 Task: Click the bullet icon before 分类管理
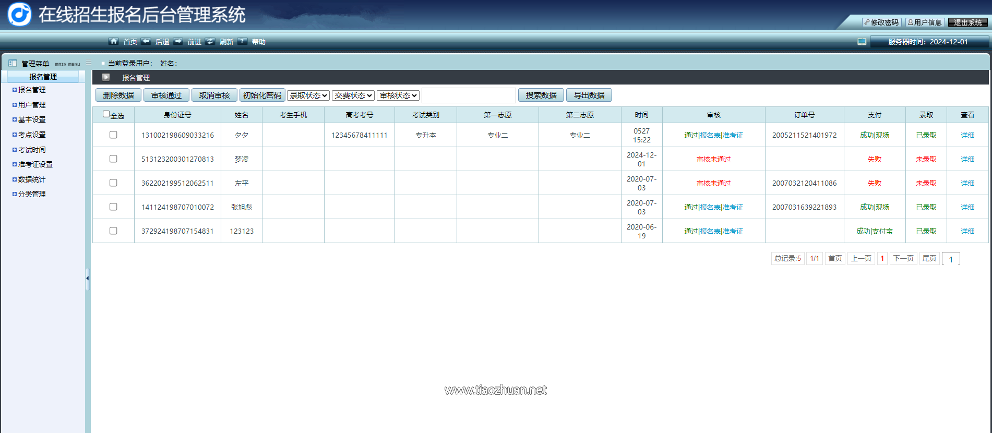[x=15, y=194]
